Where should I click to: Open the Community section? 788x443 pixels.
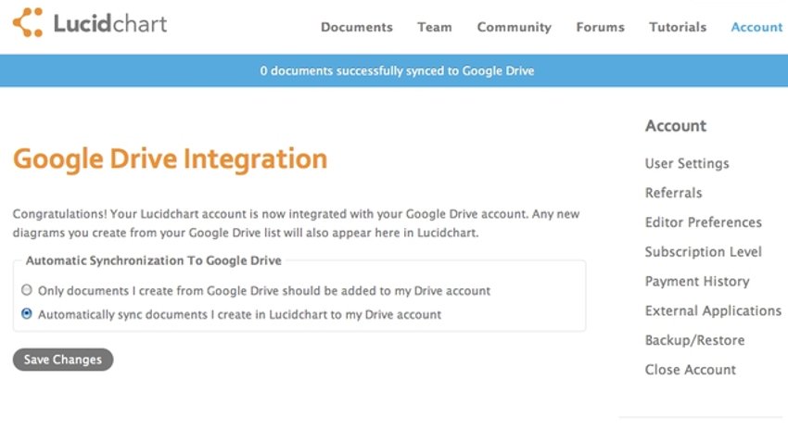pos(515,27)
